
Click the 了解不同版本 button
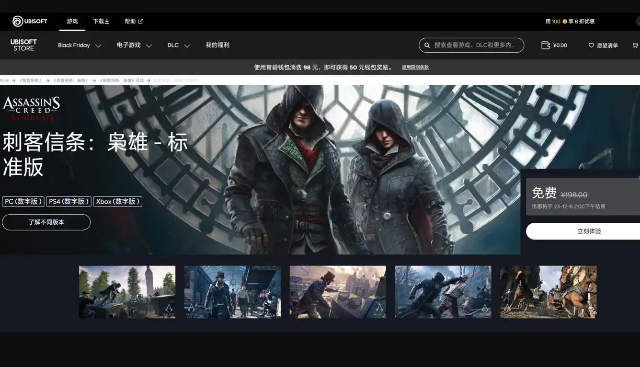pyautogui.click(x=46, y=222)
